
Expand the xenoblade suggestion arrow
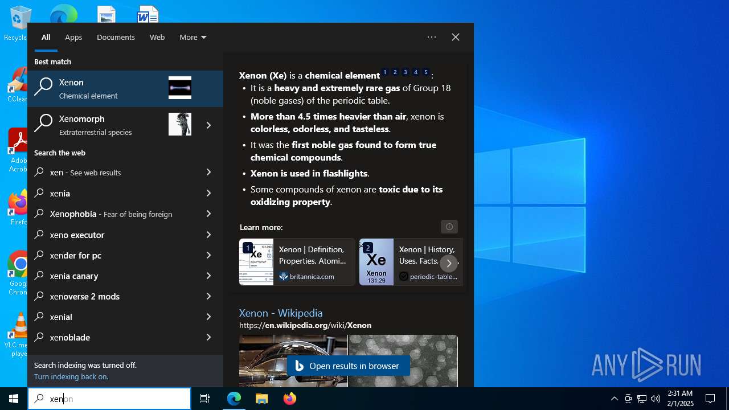[x=208, y=337]
